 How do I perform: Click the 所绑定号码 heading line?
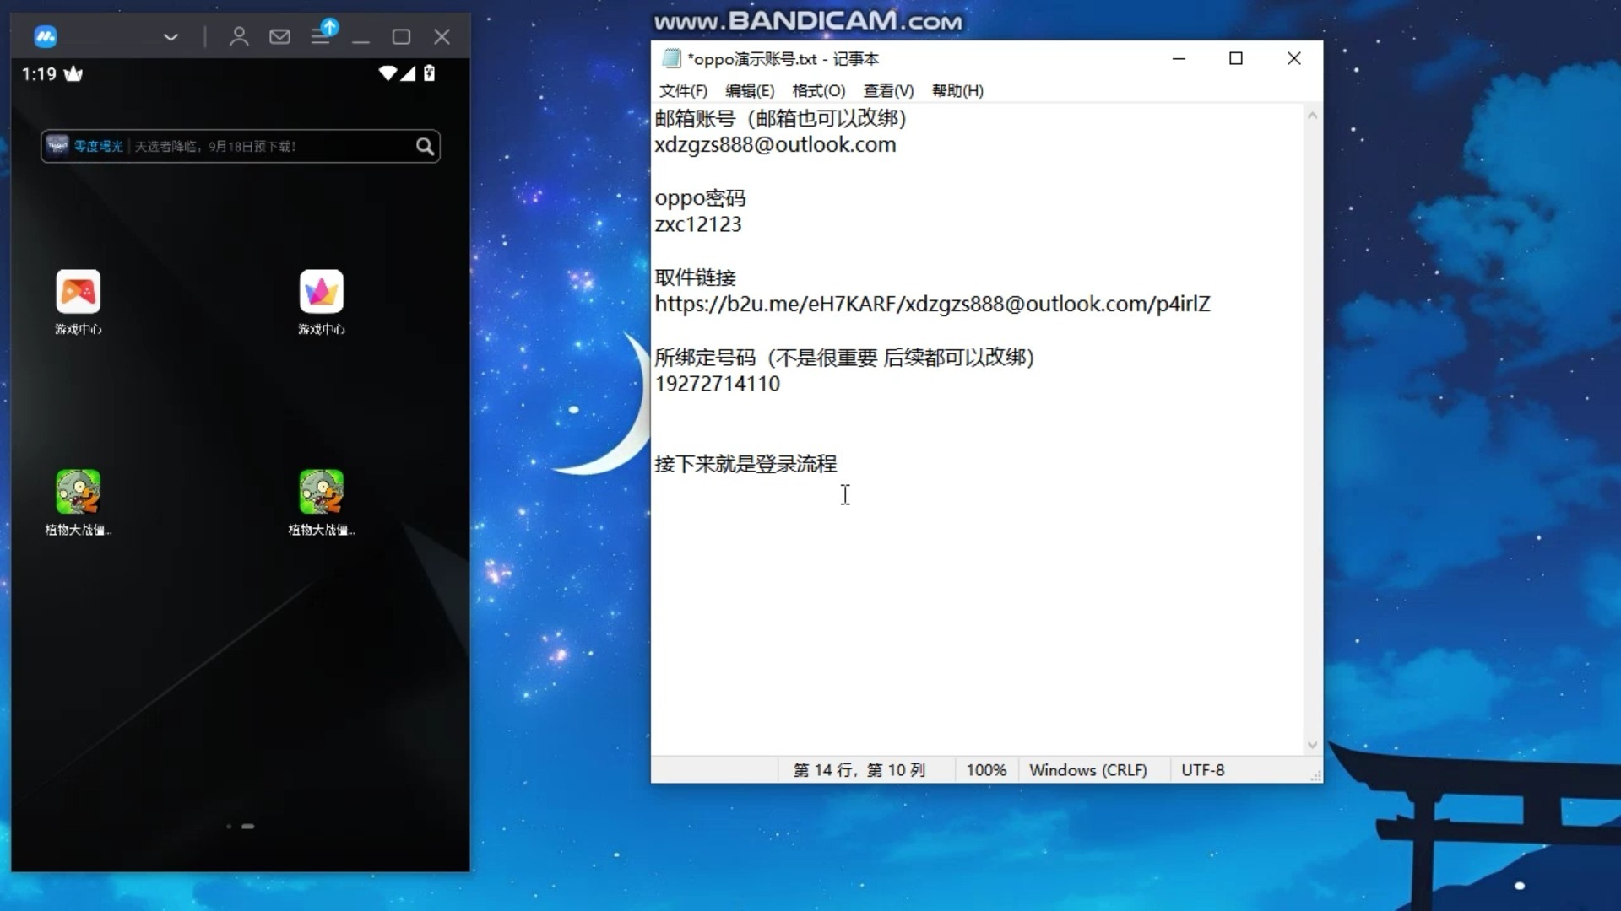point(844,358)
